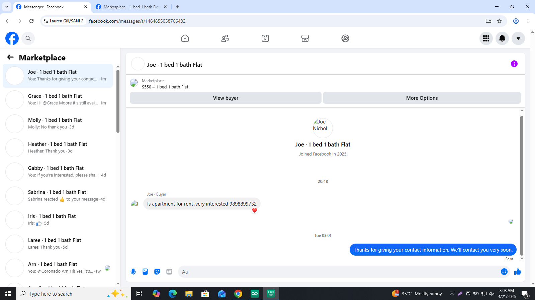Viewport: 535px width, 300px height.
Task: Open Laree's conversation
Action: point(58,244)
